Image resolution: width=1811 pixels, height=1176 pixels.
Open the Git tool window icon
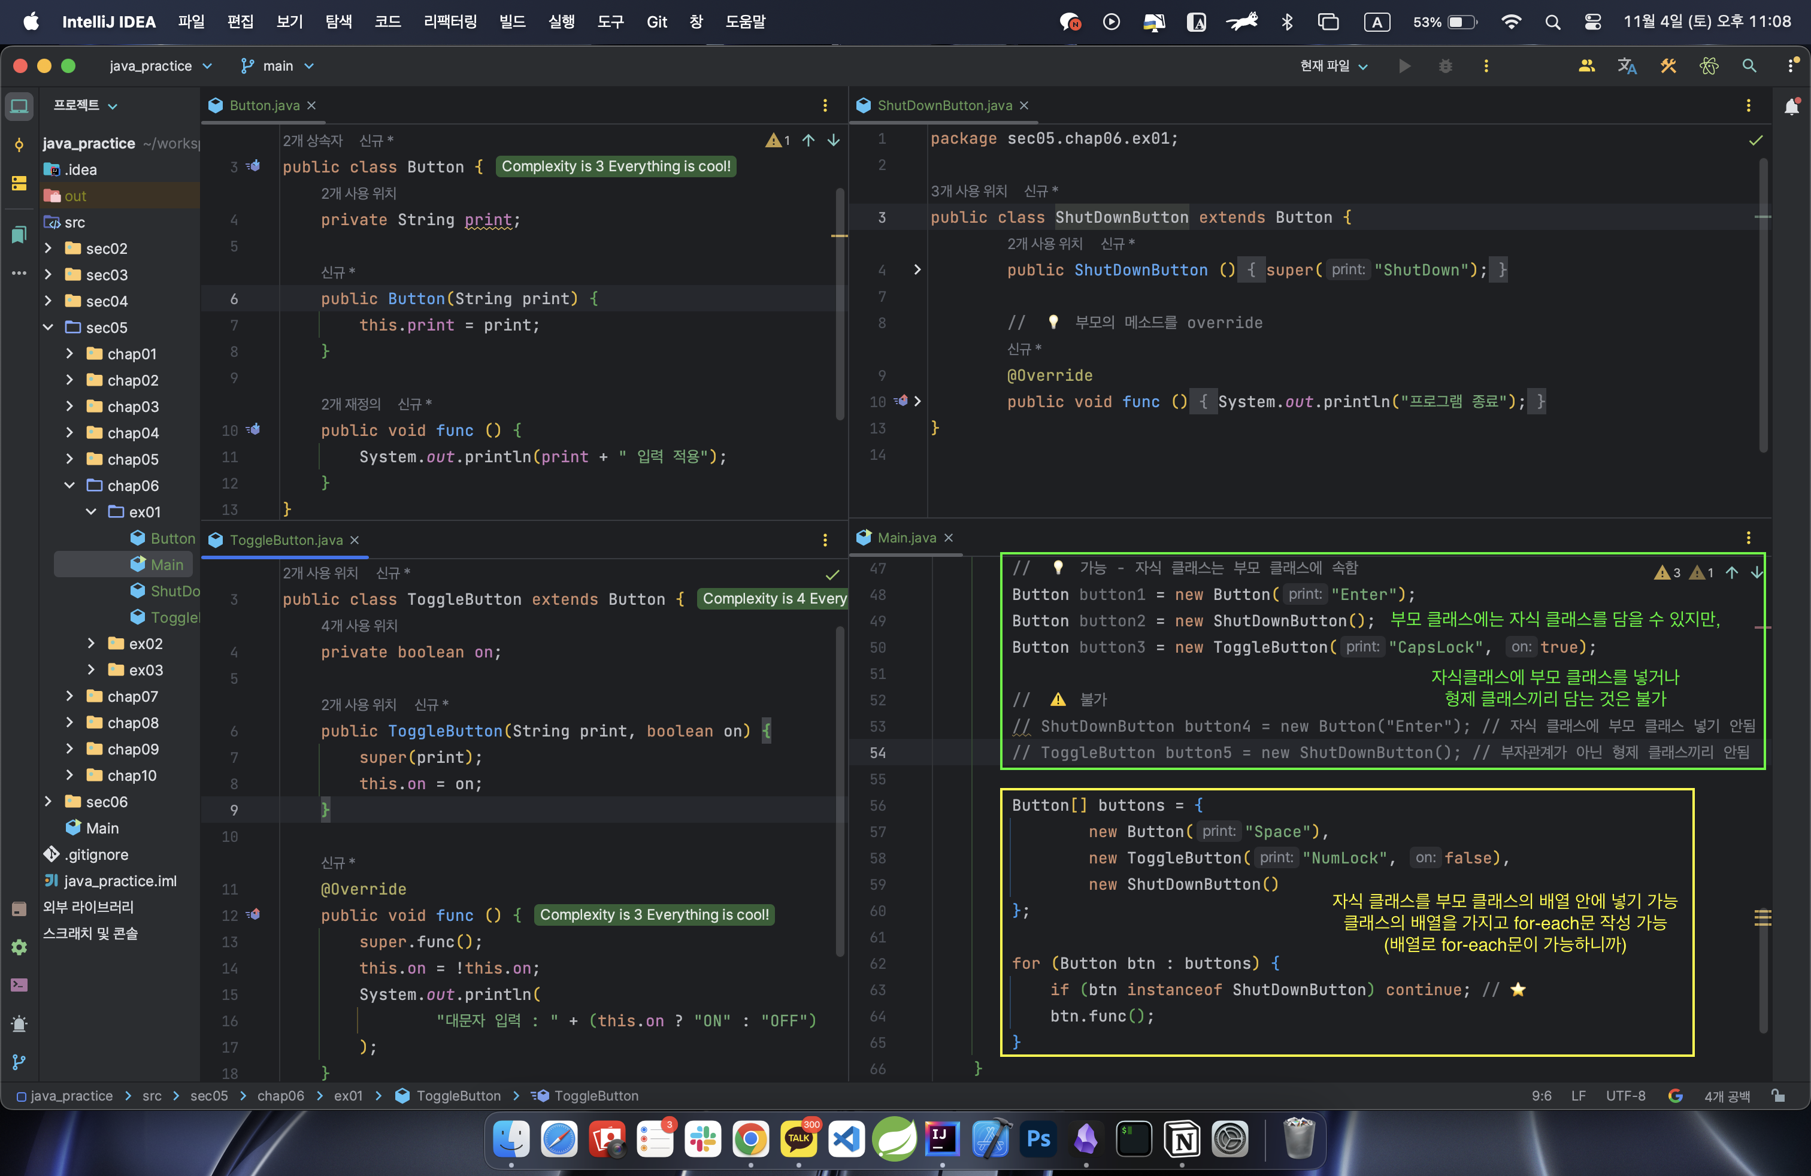19,1062
